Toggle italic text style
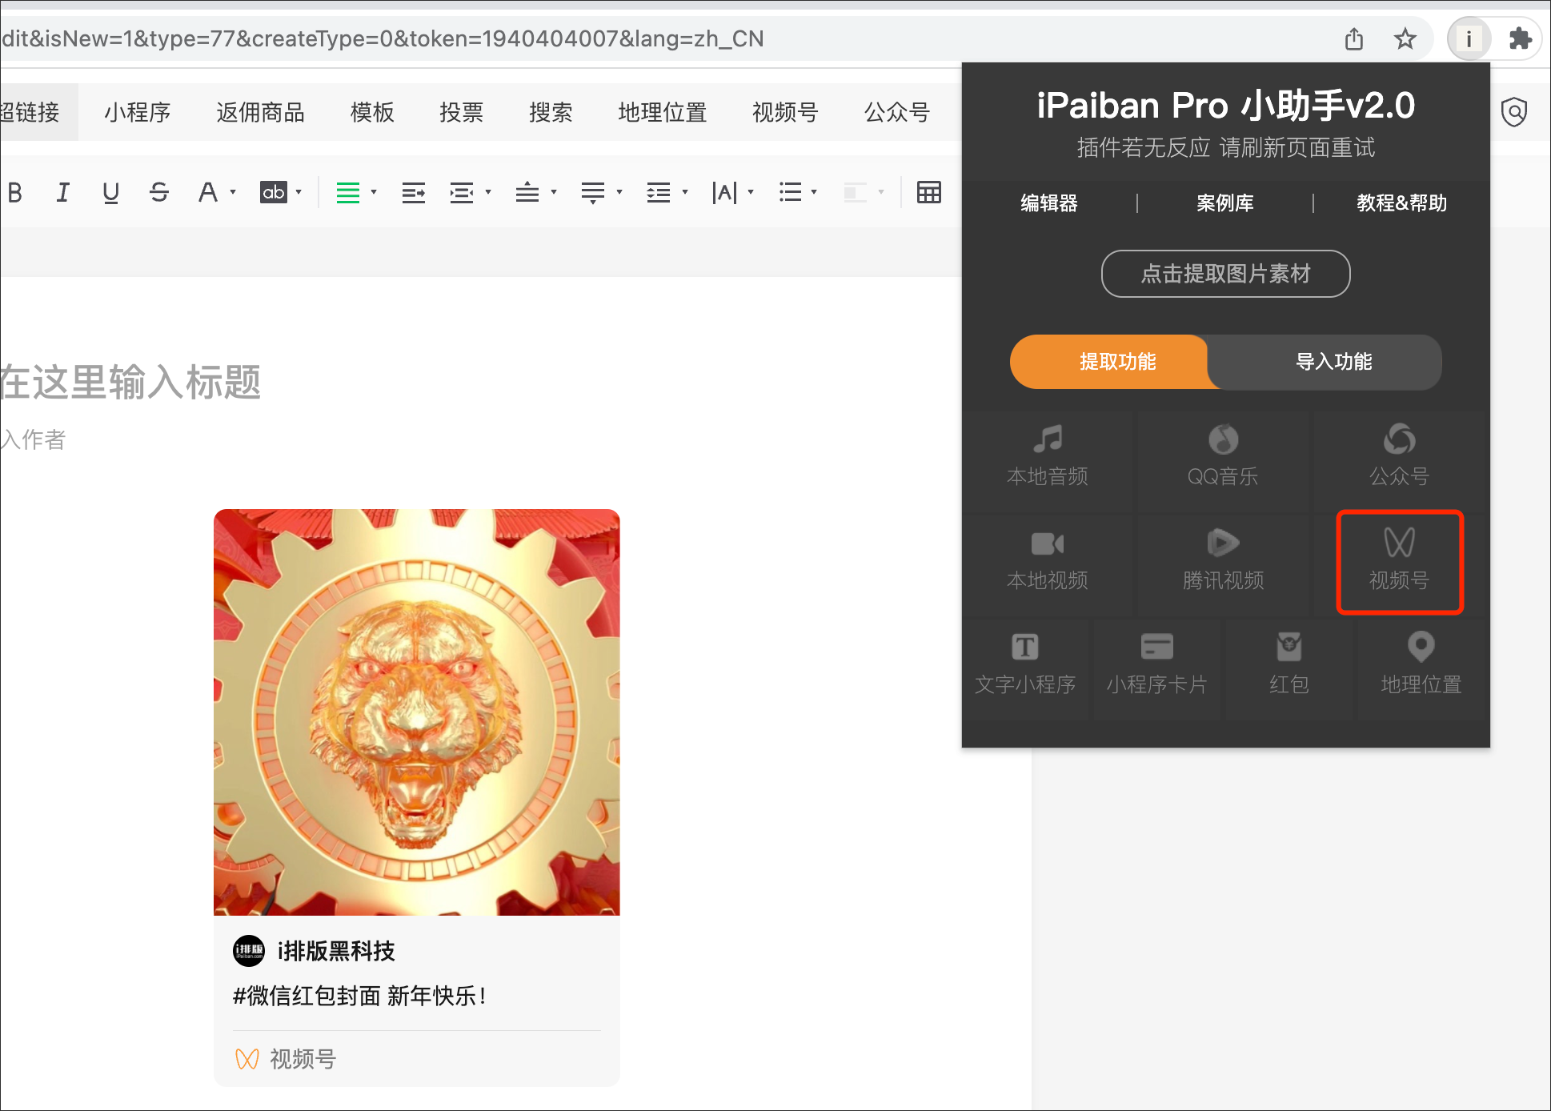The height and width of the screenshot is (1111, 1551). [62, 192]
